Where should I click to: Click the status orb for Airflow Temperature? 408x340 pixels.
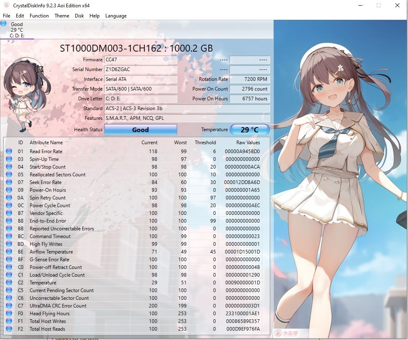pos(9,251)
